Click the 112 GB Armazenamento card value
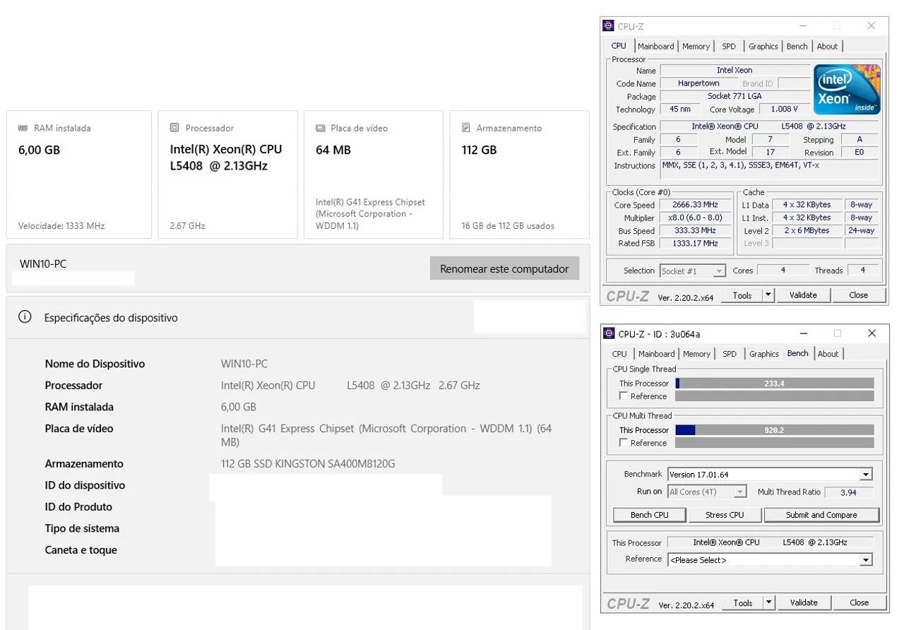The image size is (904, 630). coord(479,150)
